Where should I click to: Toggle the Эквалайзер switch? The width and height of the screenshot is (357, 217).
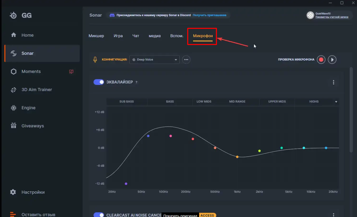pyautogui.click(x=99, y=82)
